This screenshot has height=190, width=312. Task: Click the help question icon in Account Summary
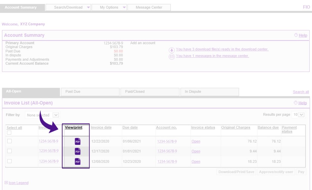[296, 35]
